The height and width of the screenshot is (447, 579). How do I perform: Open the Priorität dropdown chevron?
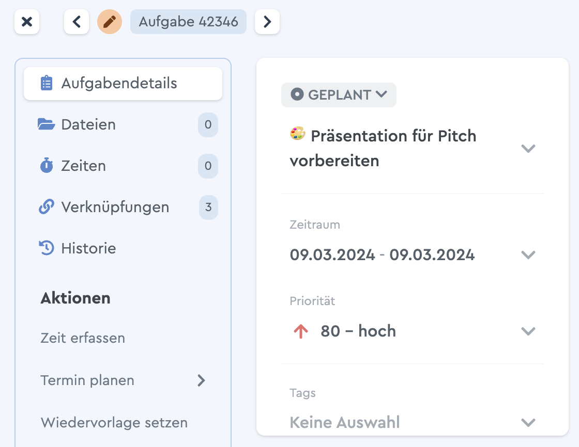pyautogui.click(x=528, y=331)
